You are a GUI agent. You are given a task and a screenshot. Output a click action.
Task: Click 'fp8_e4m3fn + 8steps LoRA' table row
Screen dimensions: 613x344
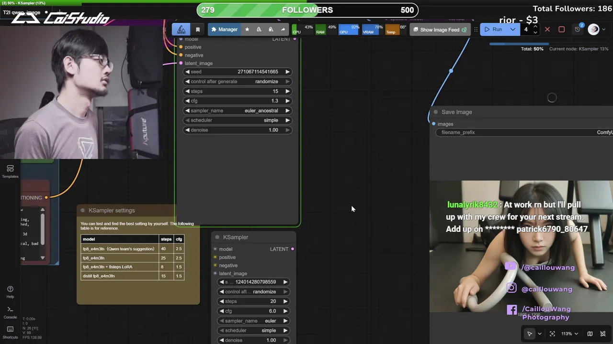tap(132, 267)
